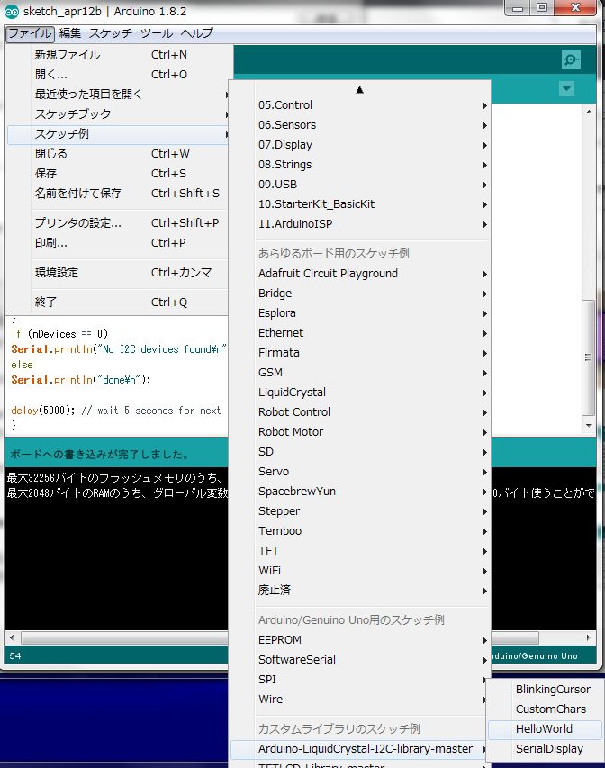Expand Arduino-LiquidCrystal-I2C-library-master examples
The height and width of the screenshot is (768, 605).
(x=360, y=749)
